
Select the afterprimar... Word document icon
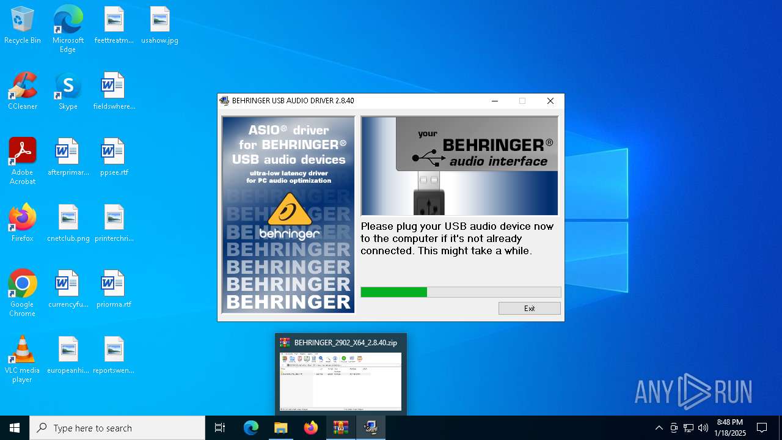[68, 158]
